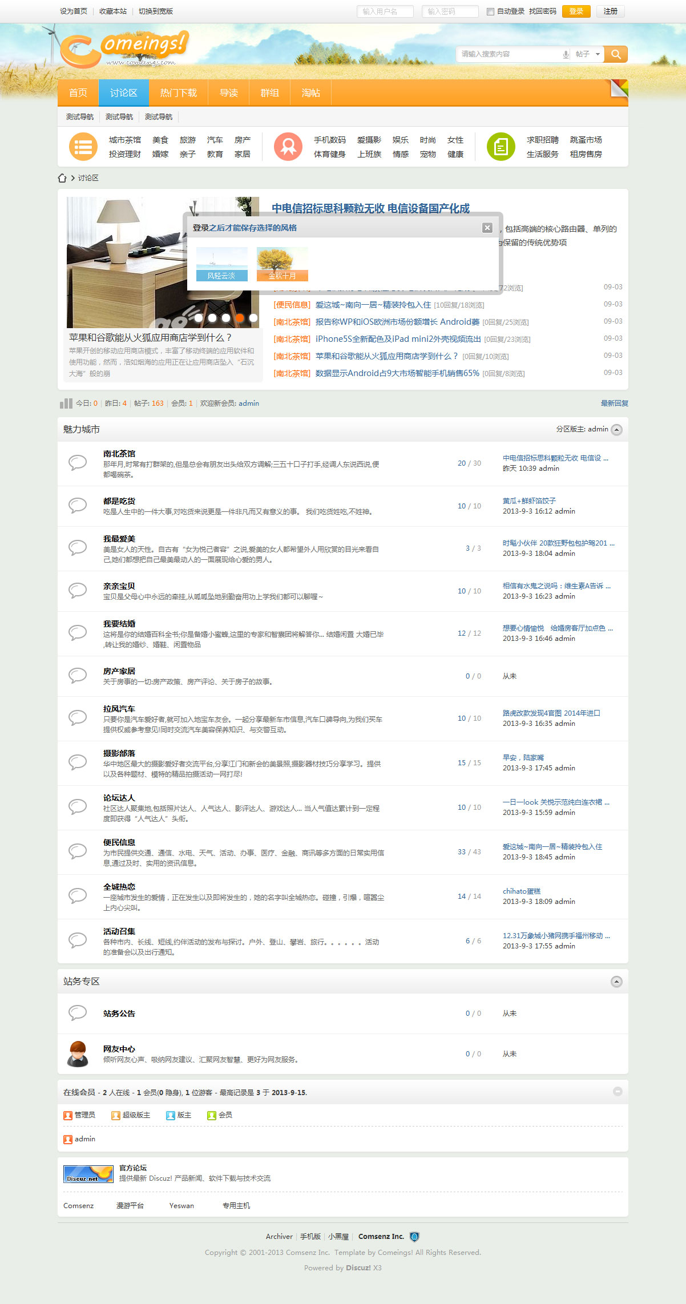The height and width of the screenshot is (1304, 686).
Task: Open the 南北茶馆 forum title
Action: [x=119, y=454]
